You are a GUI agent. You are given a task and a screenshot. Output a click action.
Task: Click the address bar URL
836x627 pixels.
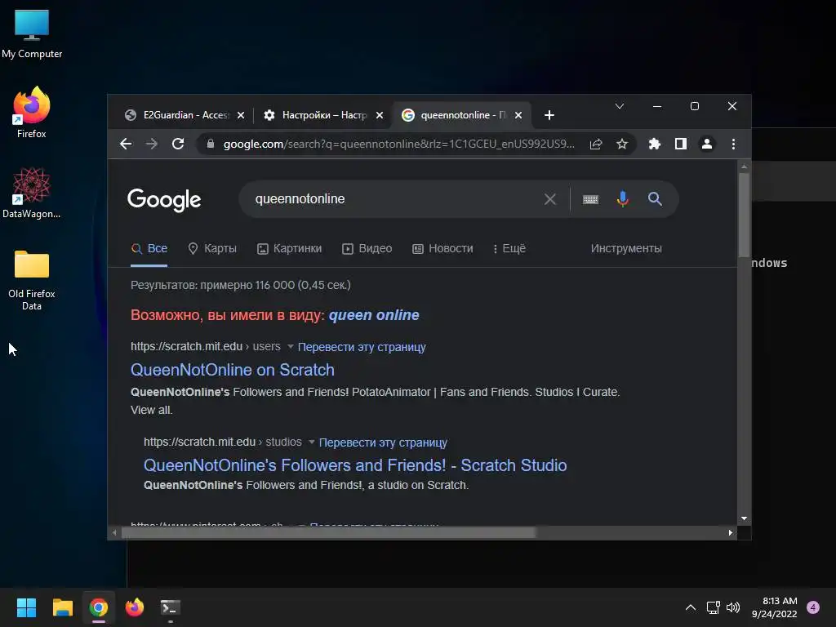[x=398, y=144]
